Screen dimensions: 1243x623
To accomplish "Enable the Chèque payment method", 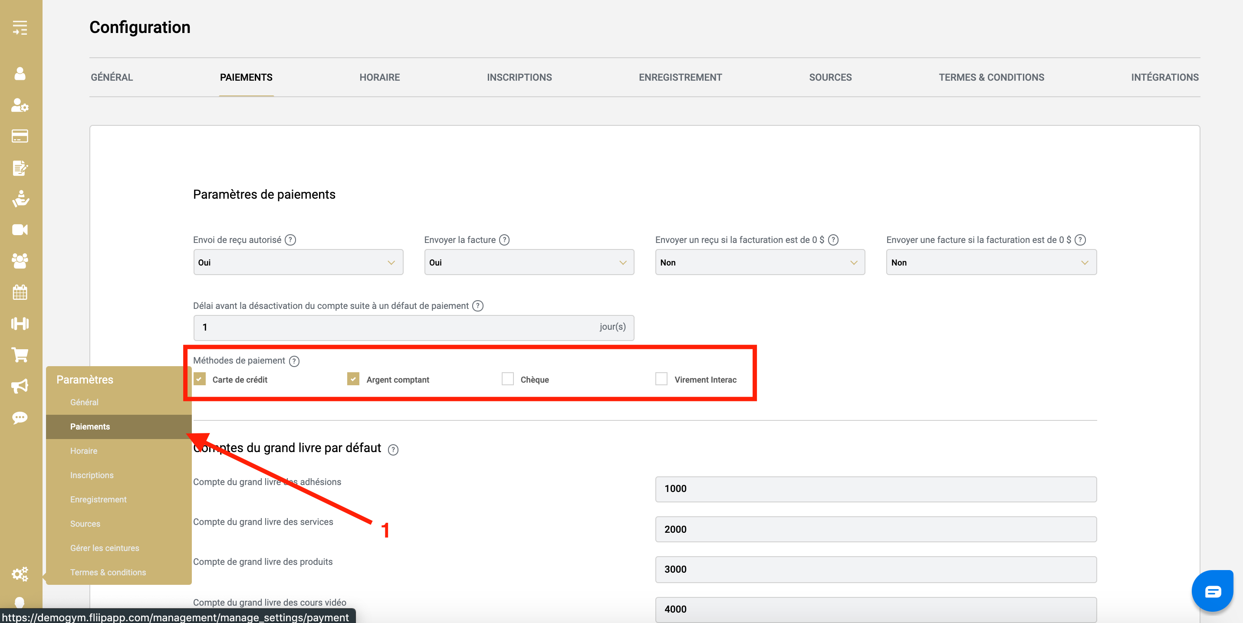I will [507, 379].
